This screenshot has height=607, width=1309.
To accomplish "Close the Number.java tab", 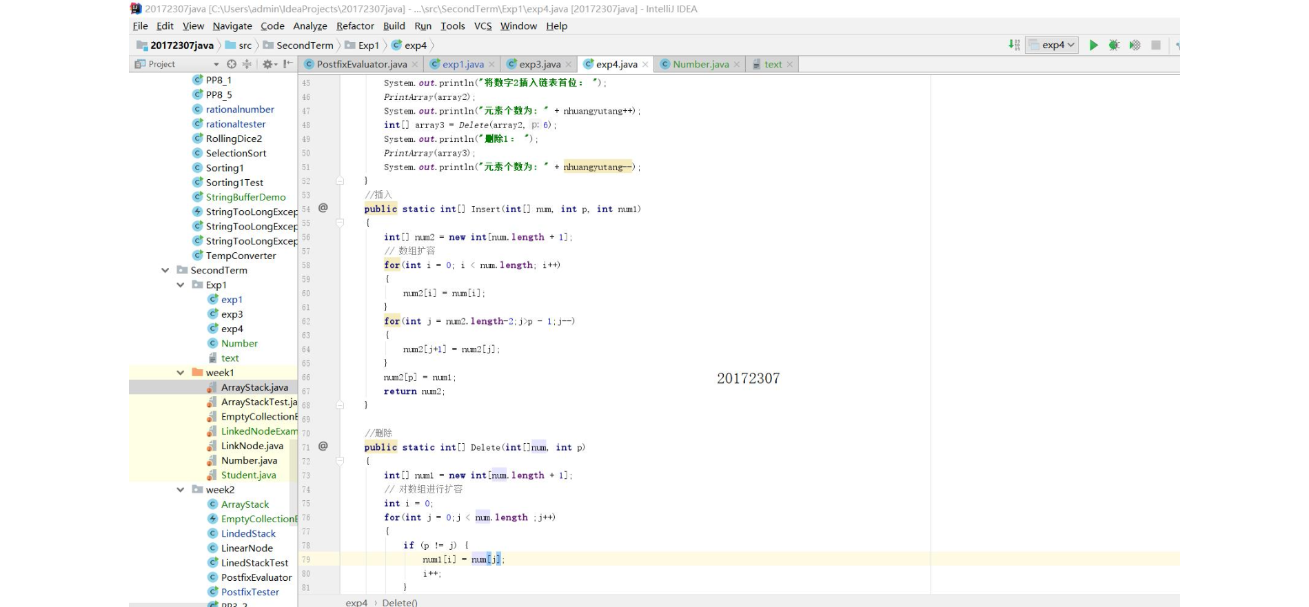I will point(736,65).
